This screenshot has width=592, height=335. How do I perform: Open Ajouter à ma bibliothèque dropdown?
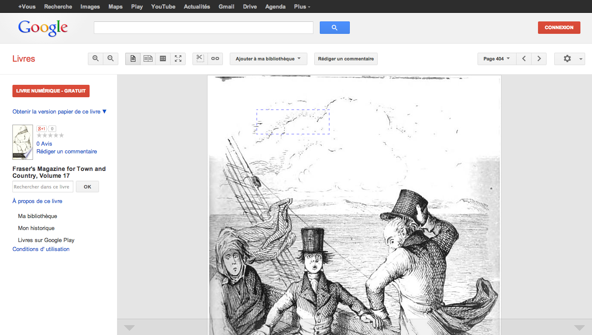click(x=268, y=59)
